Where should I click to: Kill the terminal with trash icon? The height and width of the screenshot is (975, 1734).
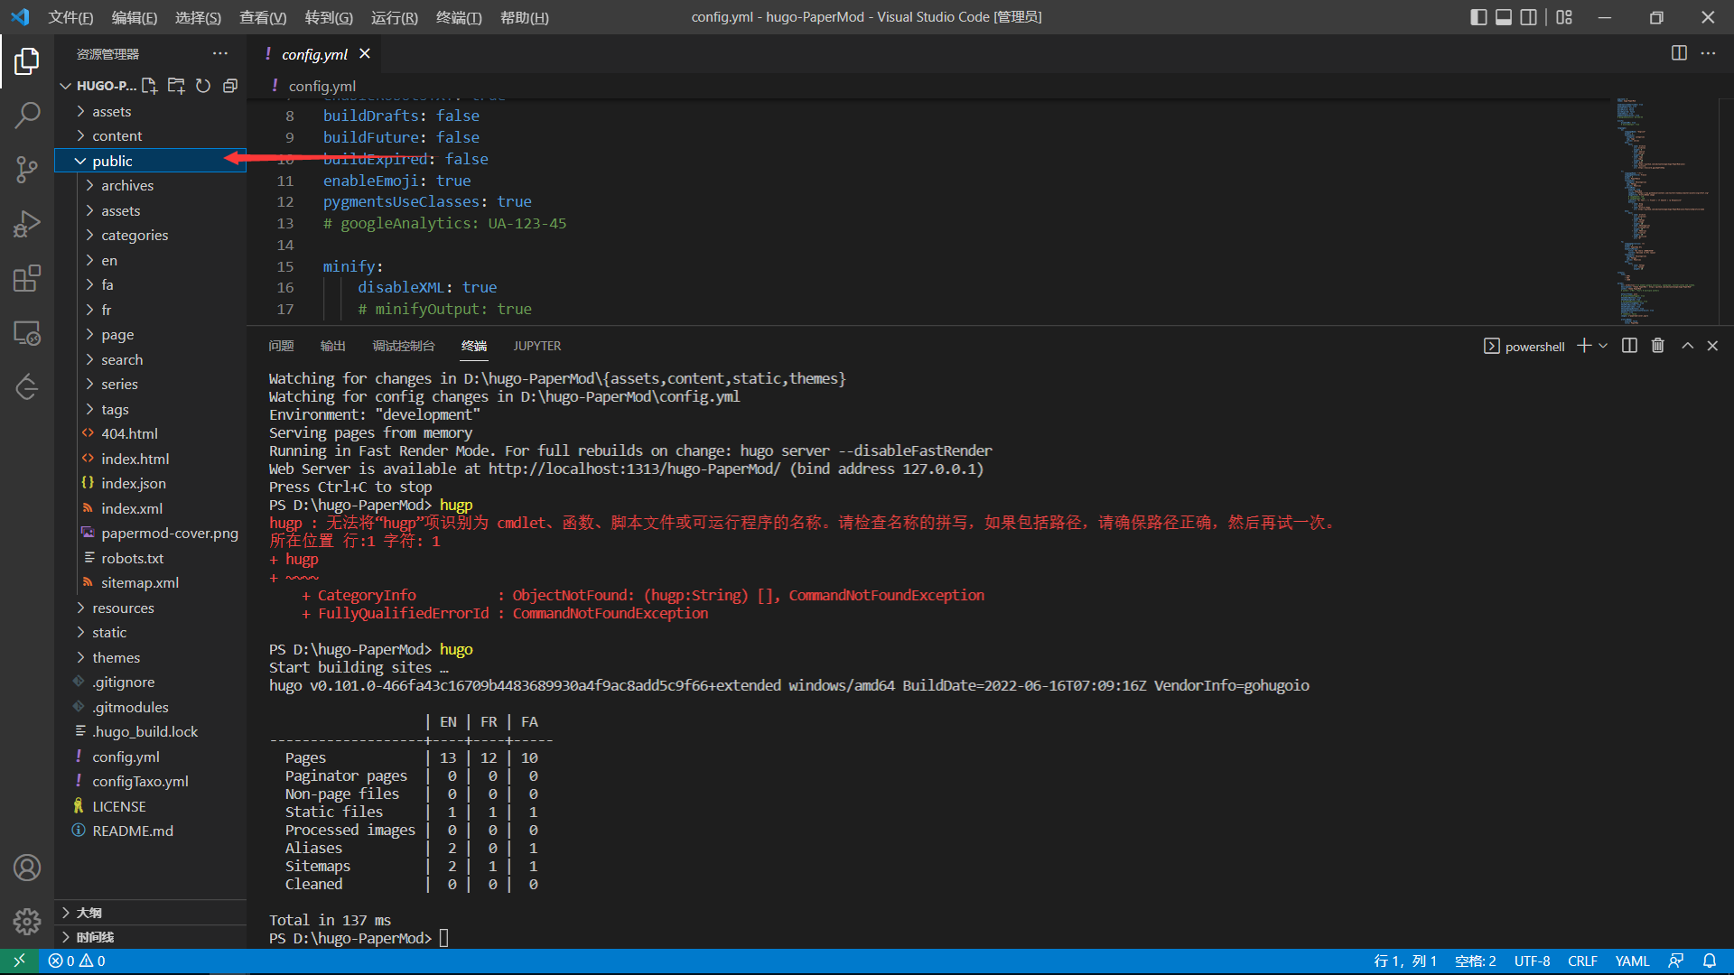(x=1657, y=346)
